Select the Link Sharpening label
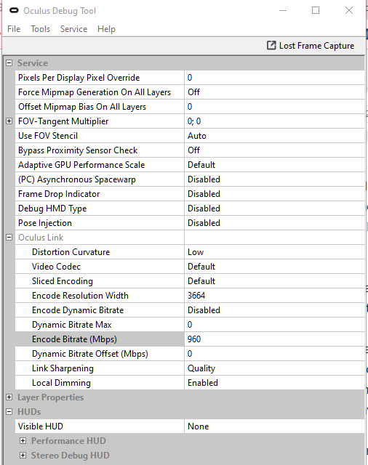 [x=63, y=368]
